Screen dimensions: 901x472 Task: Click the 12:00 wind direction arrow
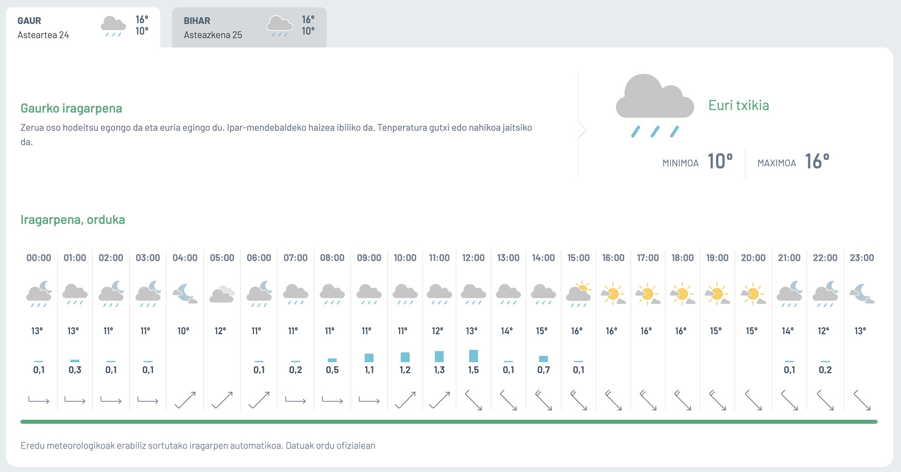pyautogui.click(x=473, y=400)
